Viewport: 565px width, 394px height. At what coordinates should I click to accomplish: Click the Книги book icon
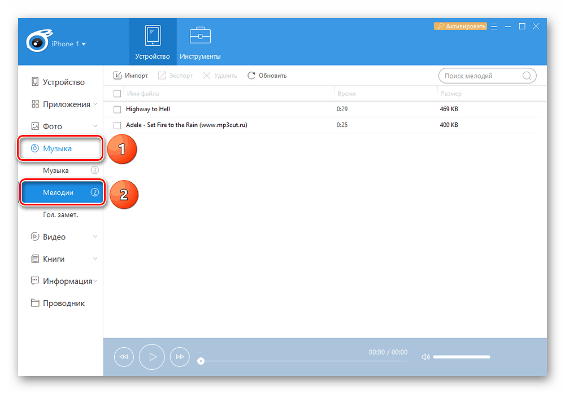tap(35, 259)
